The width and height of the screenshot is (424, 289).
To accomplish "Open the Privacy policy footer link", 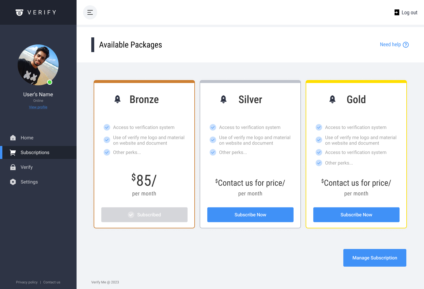I will pos(27,282).
